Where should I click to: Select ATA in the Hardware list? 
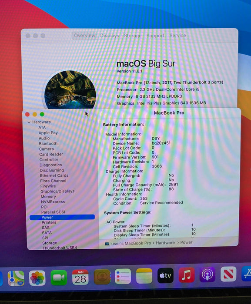click(42, 127)
